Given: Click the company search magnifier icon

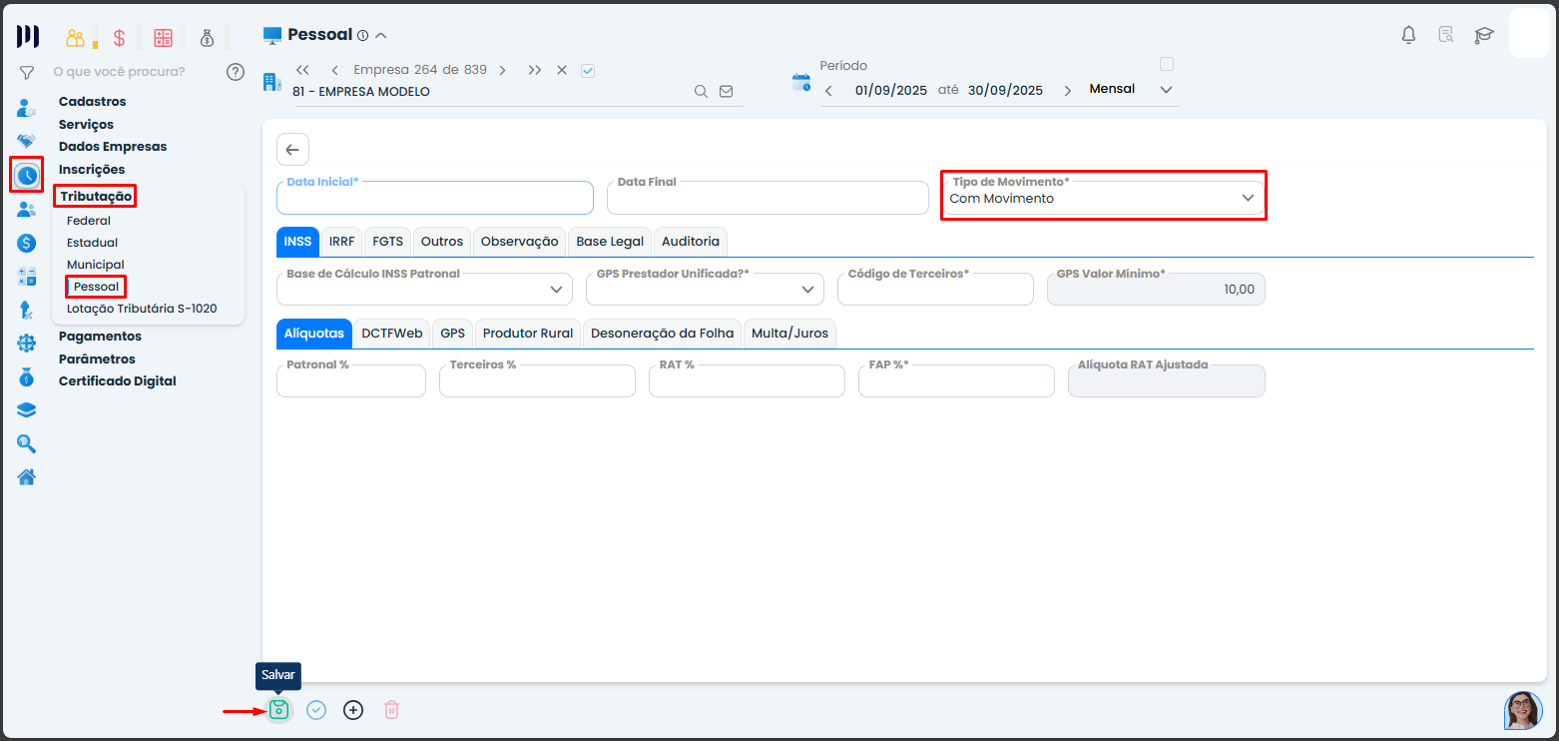Looking at the screenshot, I should (701, 91).
